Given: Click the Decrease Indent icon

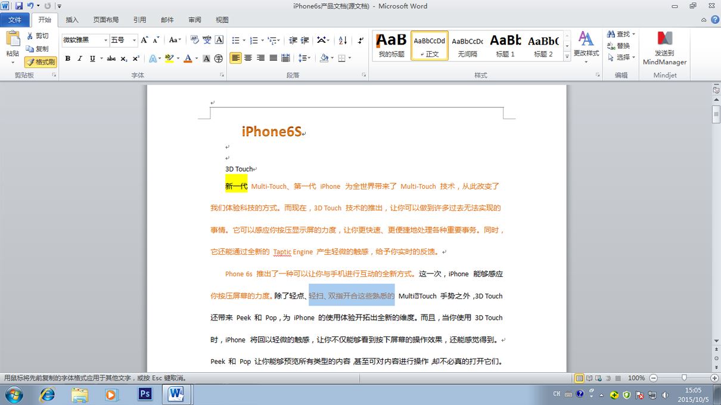Looking at the screenshot, I should click(x=293, y=40).
